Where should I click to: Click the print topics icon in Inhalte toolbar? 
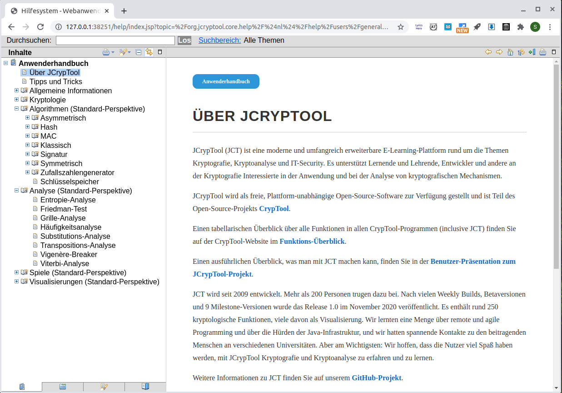click(x=106, y=52)
